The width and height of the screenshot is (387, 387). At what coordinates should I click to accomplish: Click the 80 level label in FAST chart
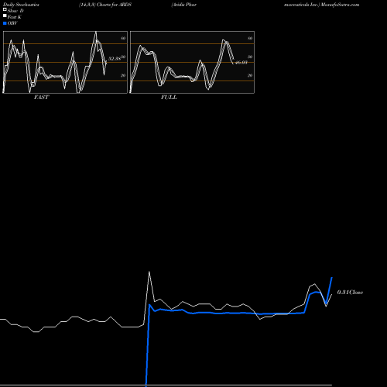tap(123, 38)
